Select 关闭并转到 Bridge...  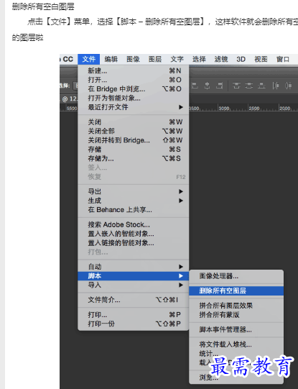[134, 140]
